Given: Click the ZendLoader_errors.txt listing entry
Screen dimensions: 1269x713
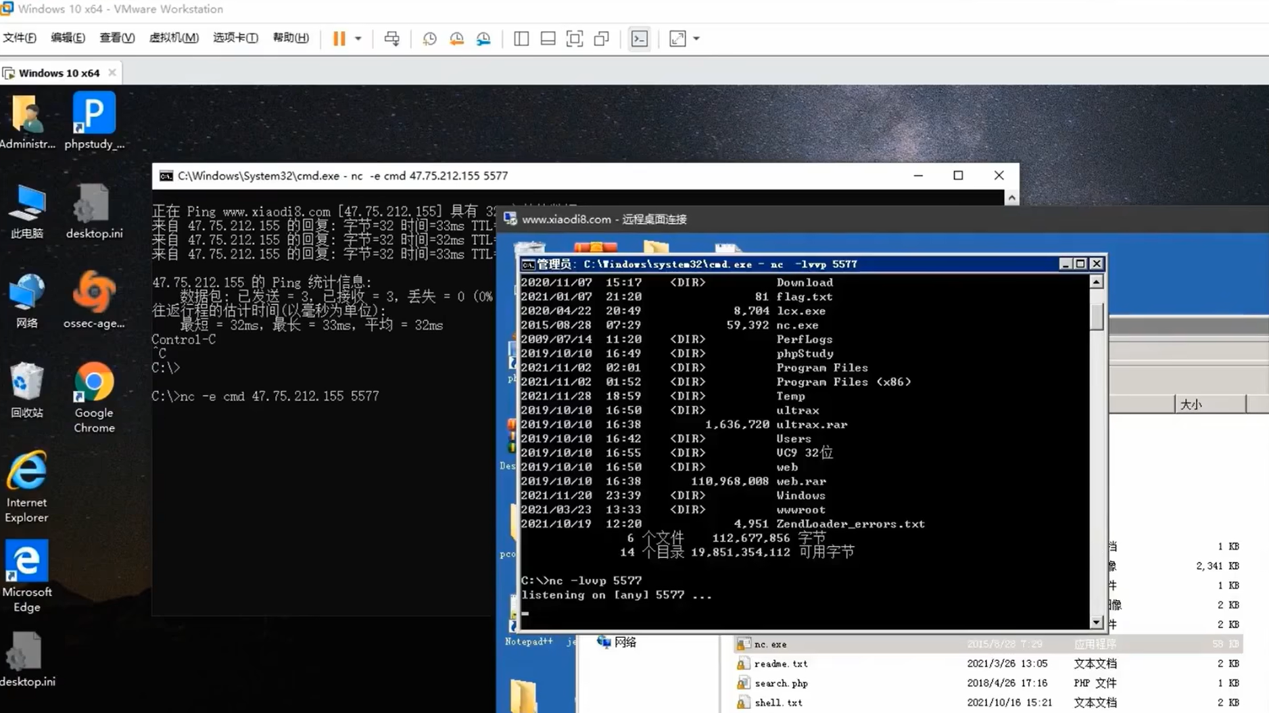Looking at the screenshot, I should pyautogui.click(x=850, y=524).
